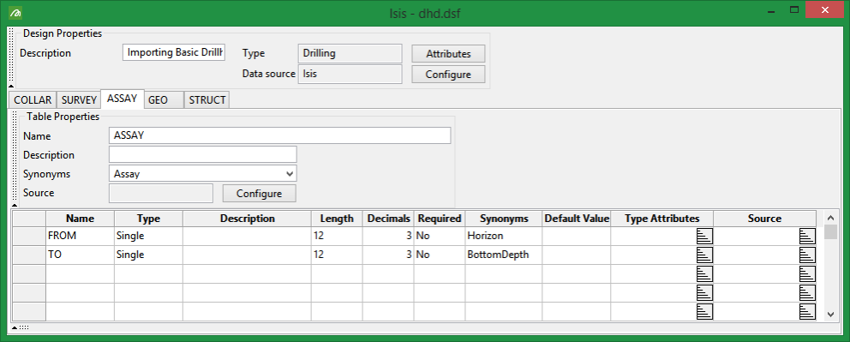
Task: Collapse the Design Properties panel arrow
Action: tap(11, 86)
